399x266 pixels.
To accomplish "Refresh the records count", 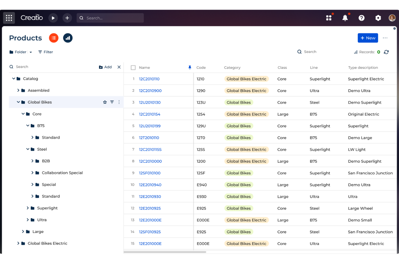I will [x=386, y=52].
